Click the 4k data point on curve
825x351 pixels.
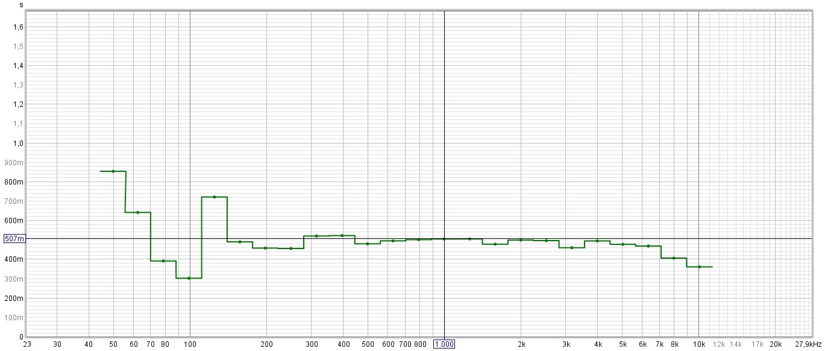point(597,241)
